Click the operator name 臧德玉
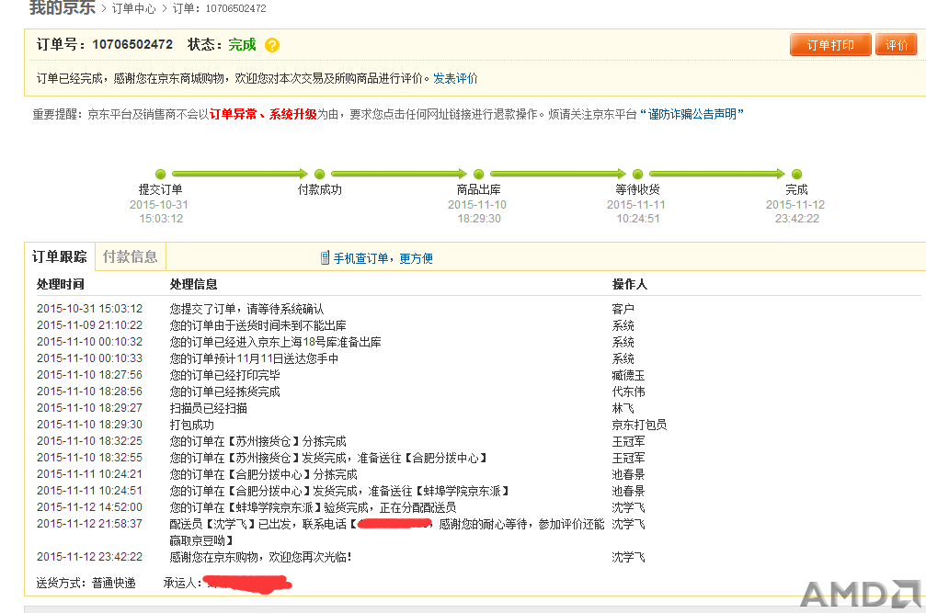 pyautogui.click(x=628, y=375)
